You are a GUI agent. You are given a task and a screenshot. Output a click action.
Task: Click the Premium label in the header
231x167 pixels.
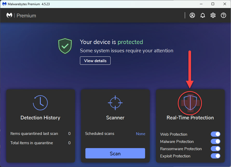[x=26, y=16]
